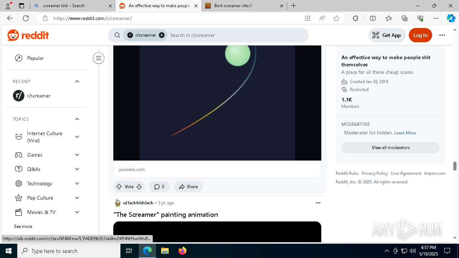Click the Read aloud icon in address bar
Screen dimensions: 459x258
point(322,18)
